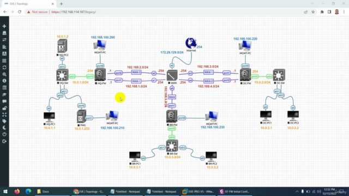Select the HQ-FW firewall node
This screenshot has width=349, height=196.
pyautogui.click(x=100, y=75)
